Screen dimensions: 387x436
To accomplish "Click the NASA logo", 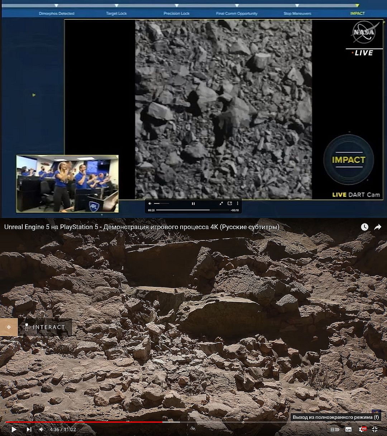I will coord(364,32).
